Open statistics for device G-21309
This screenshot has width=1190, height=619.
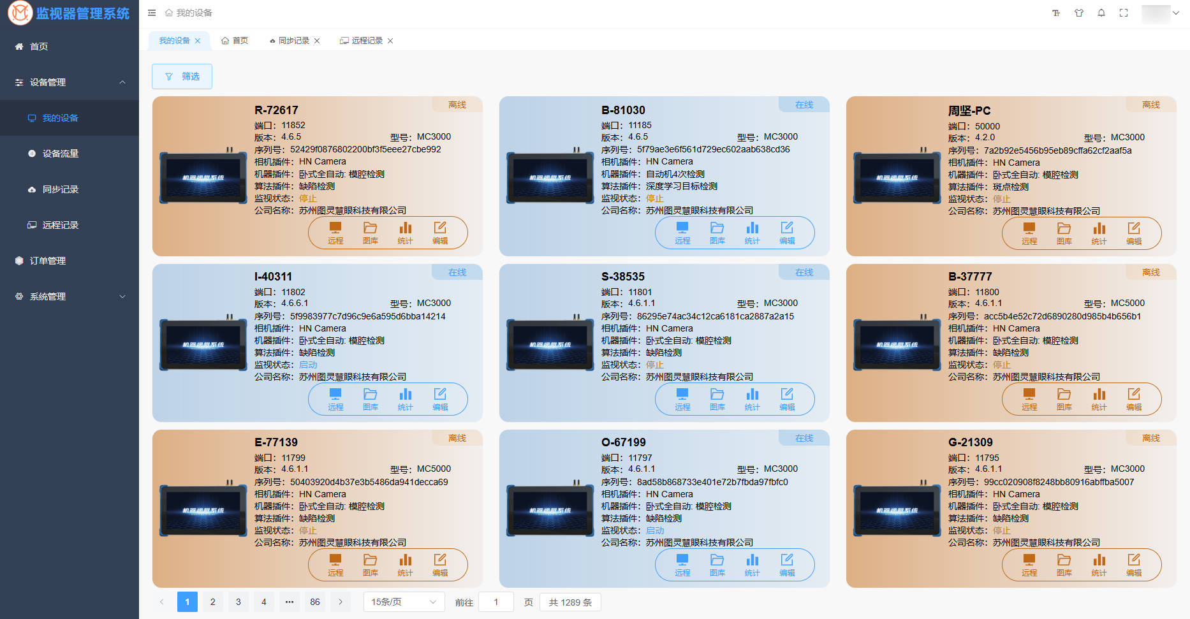[x=1099, y=565]
